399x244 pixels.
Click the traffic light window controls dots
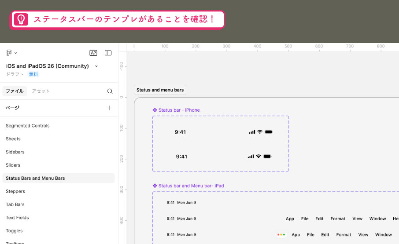tap(281, 235)
